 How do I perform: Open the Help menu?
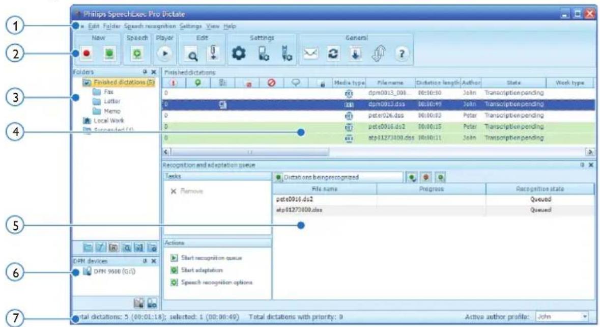click(230, 26)
